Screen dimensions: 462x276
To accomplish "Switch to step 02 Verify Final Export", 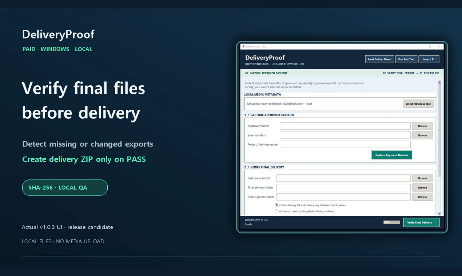I will coord(398,73).
